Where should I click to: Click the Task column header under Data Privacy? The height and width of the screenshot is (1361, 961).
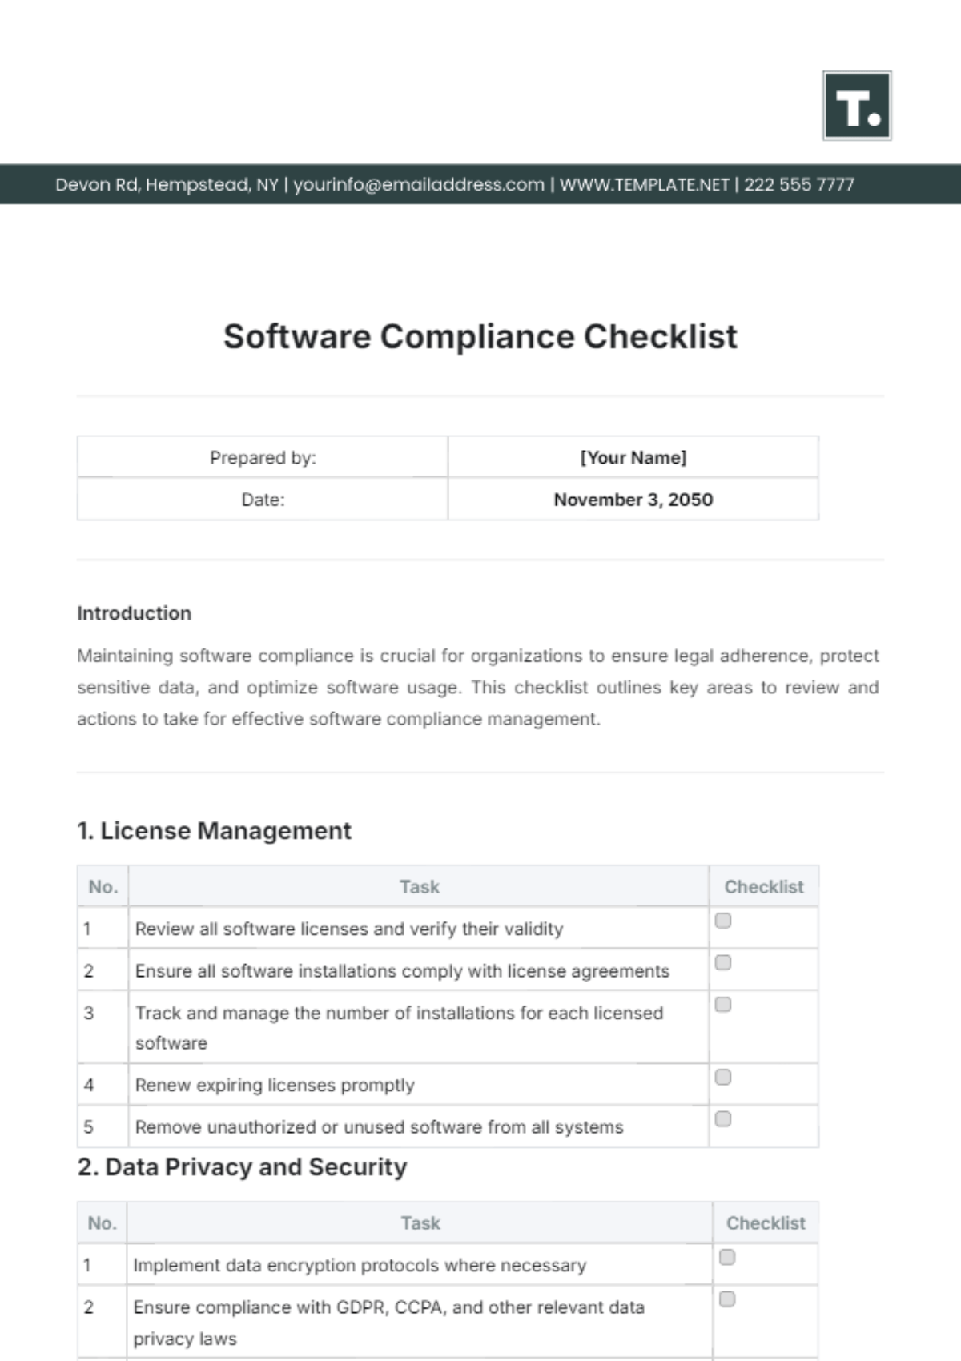[420, 1222]
